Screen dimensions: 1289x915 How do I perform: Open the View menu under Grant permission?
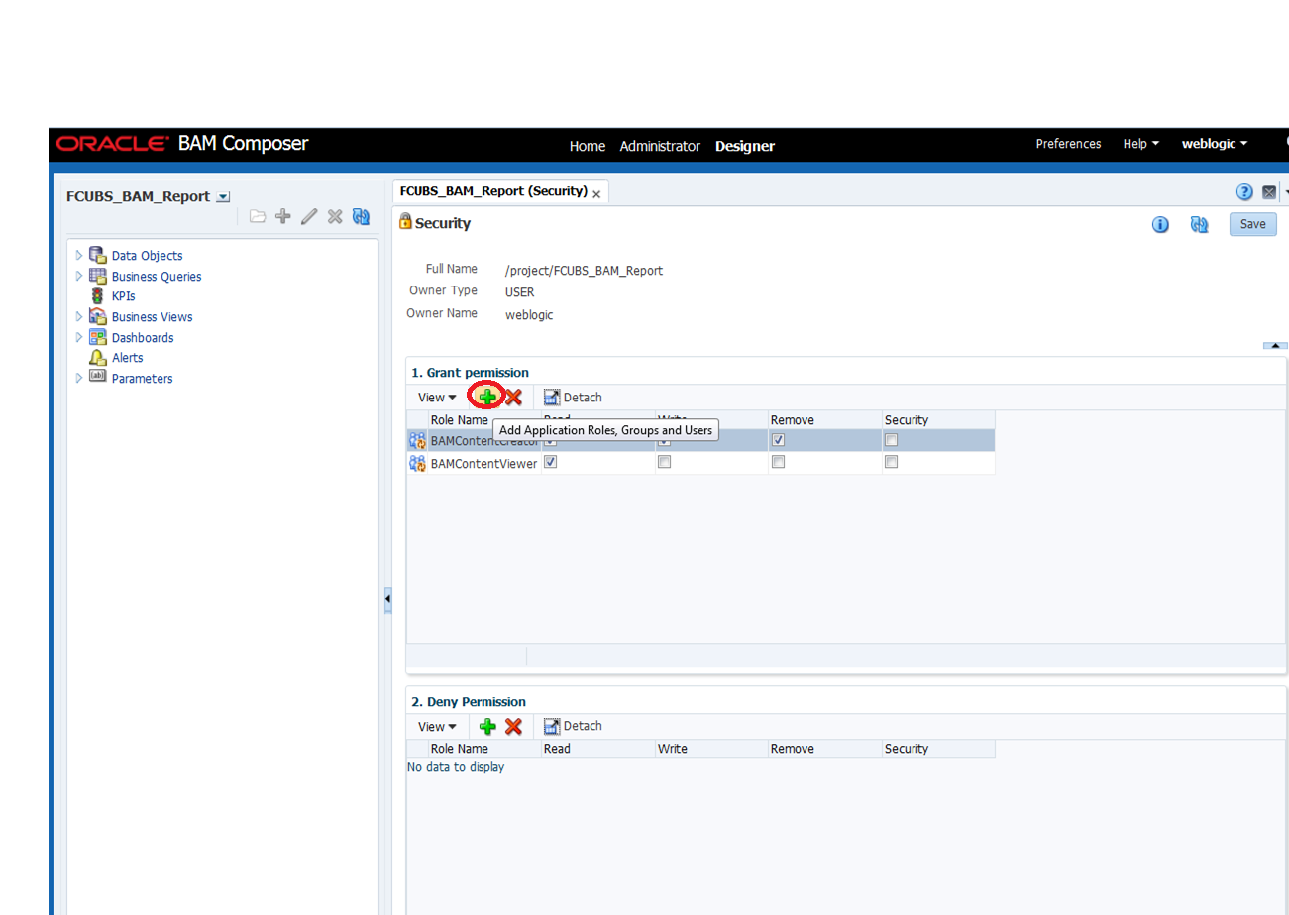[437, 398]
